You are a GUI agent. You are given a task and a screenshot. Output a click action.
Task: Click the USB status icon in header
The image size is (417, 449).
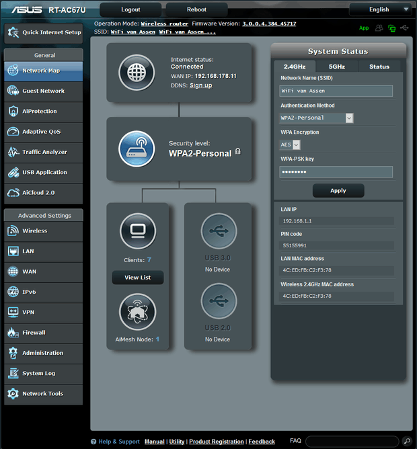tap(404, 28)
